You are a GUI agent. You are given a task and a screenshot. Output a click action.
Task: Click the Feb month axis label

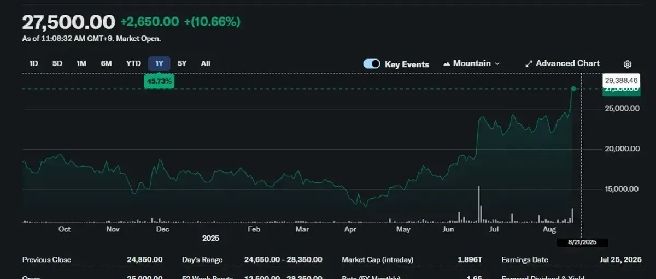[x=254, y=229]
